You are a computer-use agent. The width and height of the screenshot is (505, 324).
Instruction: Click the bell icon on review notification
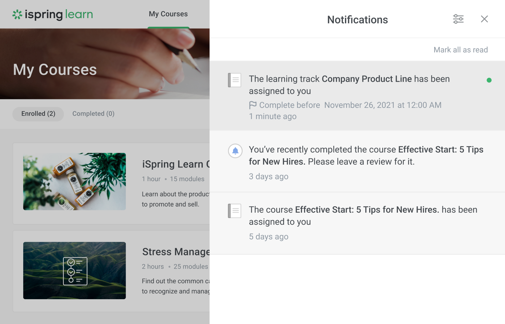click(x=235, y=151)
